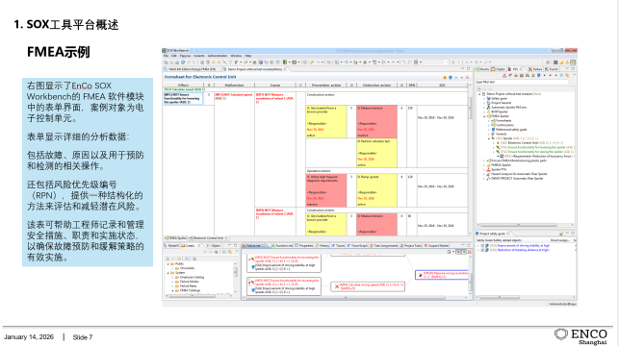Click in the 'type filter text' field
619x346 pixels.
click(x=522, y=82)
